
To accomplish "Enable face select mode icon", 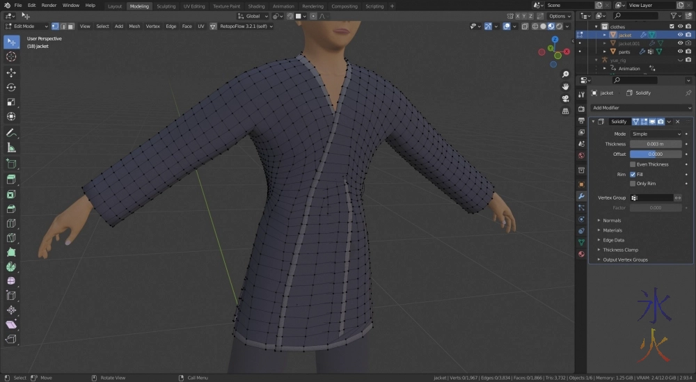I will [x=70, y=26].
